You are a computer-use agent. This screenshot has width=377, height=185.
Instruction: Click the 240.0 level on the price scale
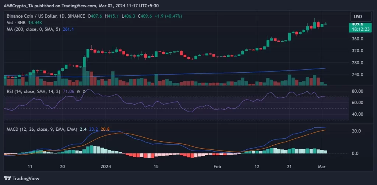[357, 75]
